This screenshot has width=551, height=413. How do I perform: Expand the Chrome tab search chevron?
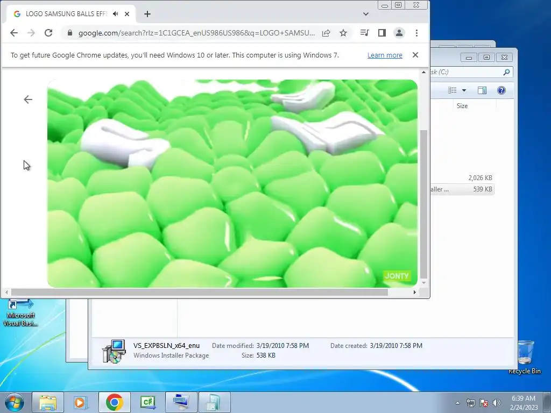tap(366, 13)
